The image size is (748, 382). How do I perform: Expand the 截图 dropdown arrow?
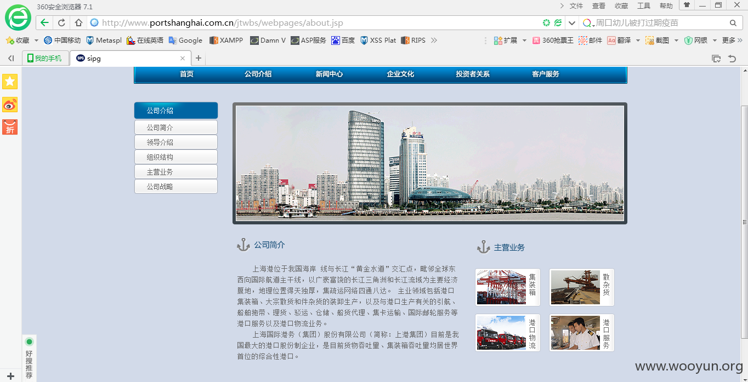pos(676,40)
